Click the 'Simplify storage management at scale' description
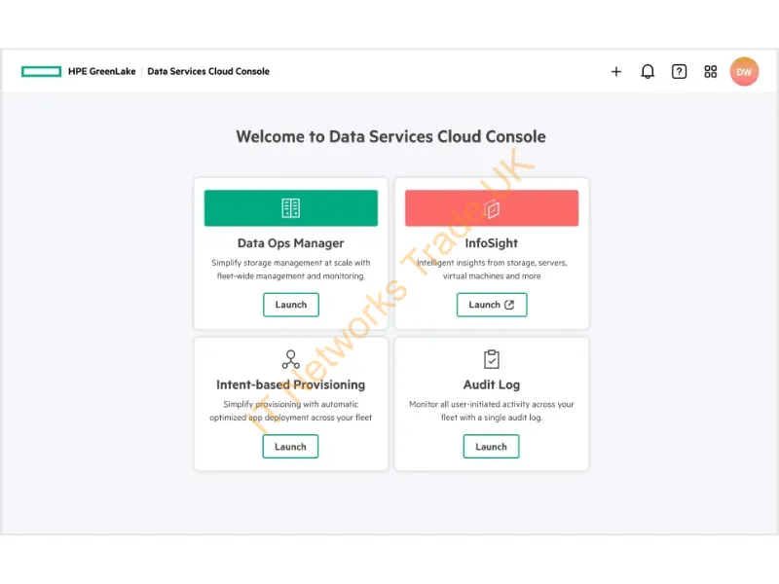The width and height of the screenshot is (779, 584). 290,270
